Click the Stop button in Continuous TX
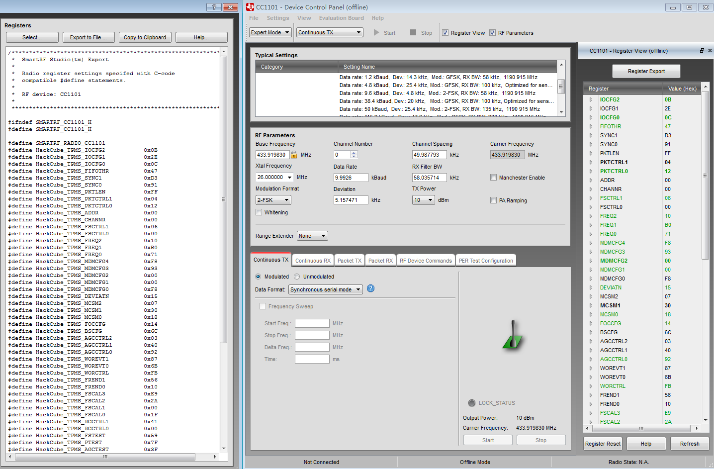The height and width of the screenshot is (469, 714). coord(541,440)
